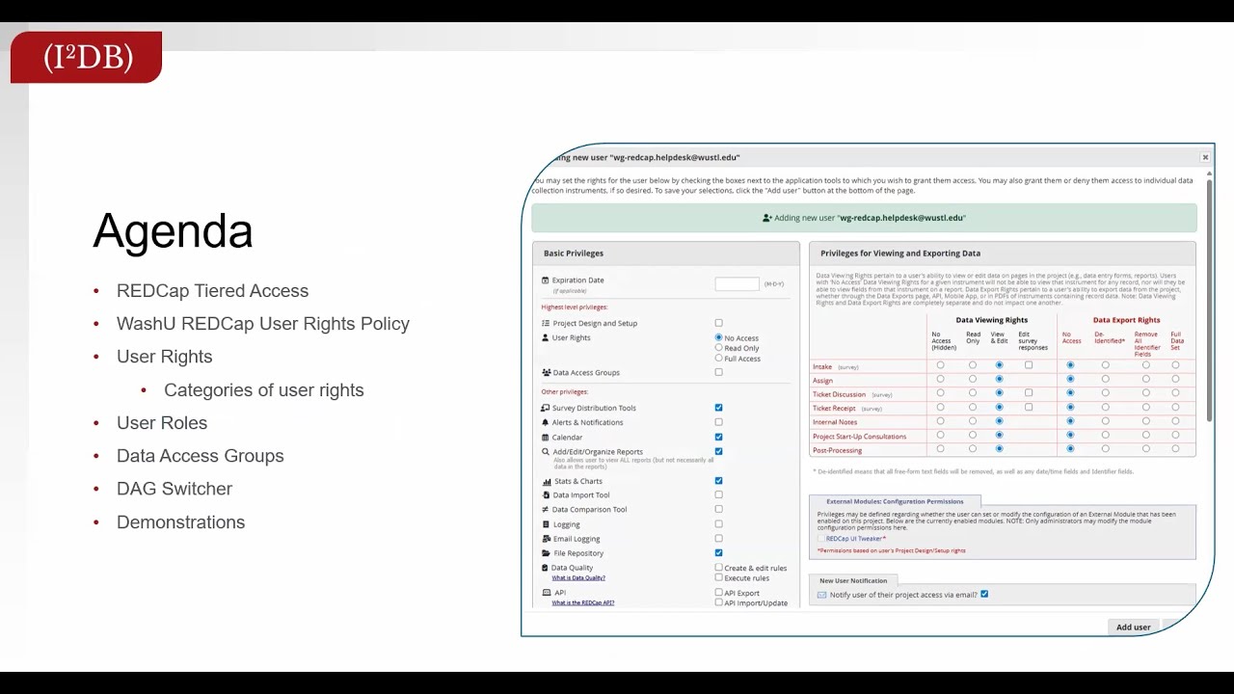Click the User Rights person icon

point(546,337)
